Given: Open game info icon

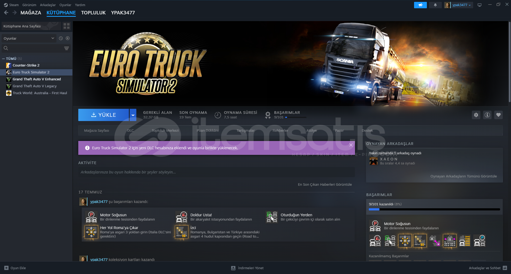Looking at the screenshot, I should pyautogui.click(x=487, y=115).
